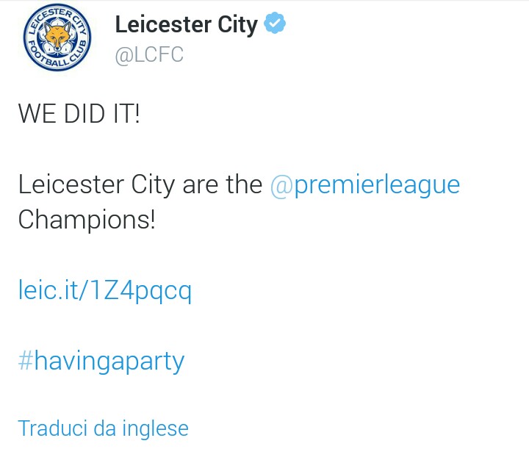This screenshot has width=529, height=460.
Task: Click the "WE DID IT!" headline text
Action: pos(79,115)
